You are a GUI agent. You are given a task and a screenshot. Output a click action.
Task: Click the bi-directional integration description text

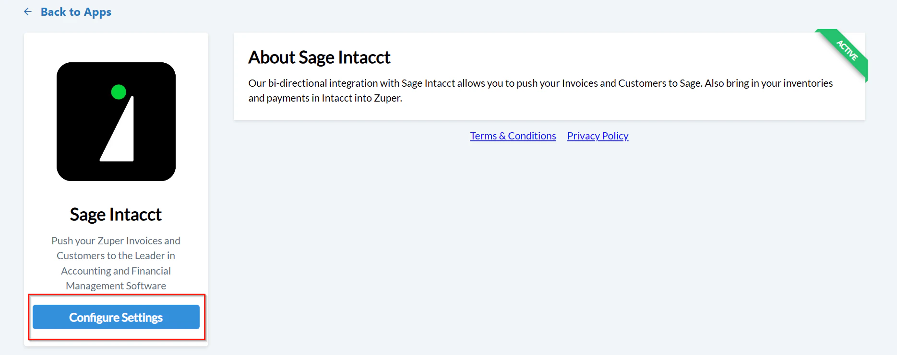(x=540, y=91)
